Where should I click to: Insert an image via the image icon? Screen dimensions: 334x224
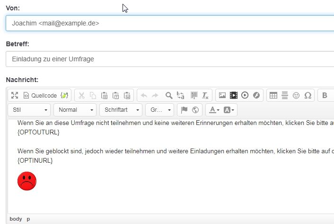222,95
